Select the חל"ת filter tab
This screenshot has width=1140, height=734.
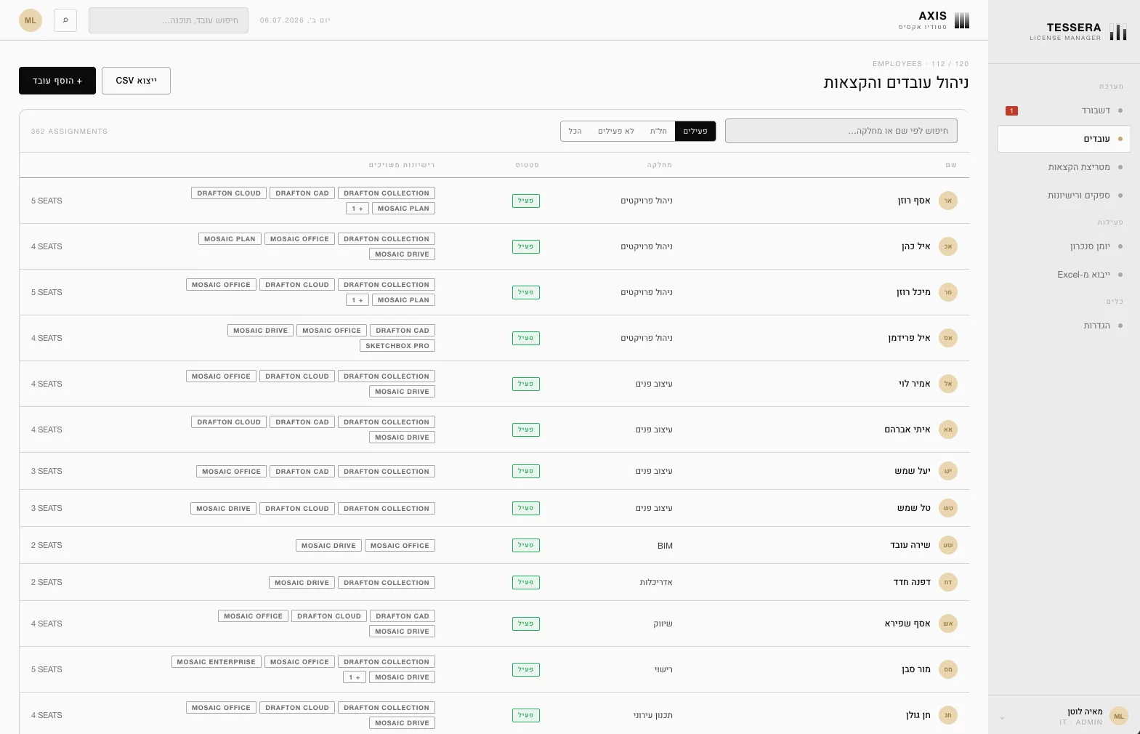(658, 131)
